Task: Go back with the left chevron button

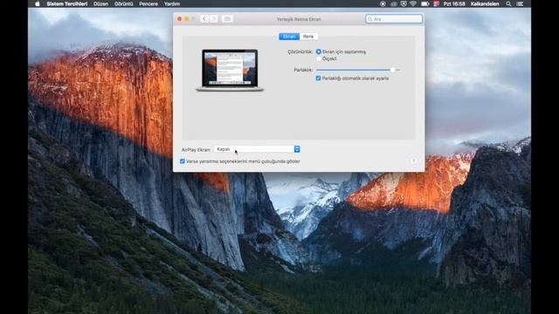Action: coord(204,19)
